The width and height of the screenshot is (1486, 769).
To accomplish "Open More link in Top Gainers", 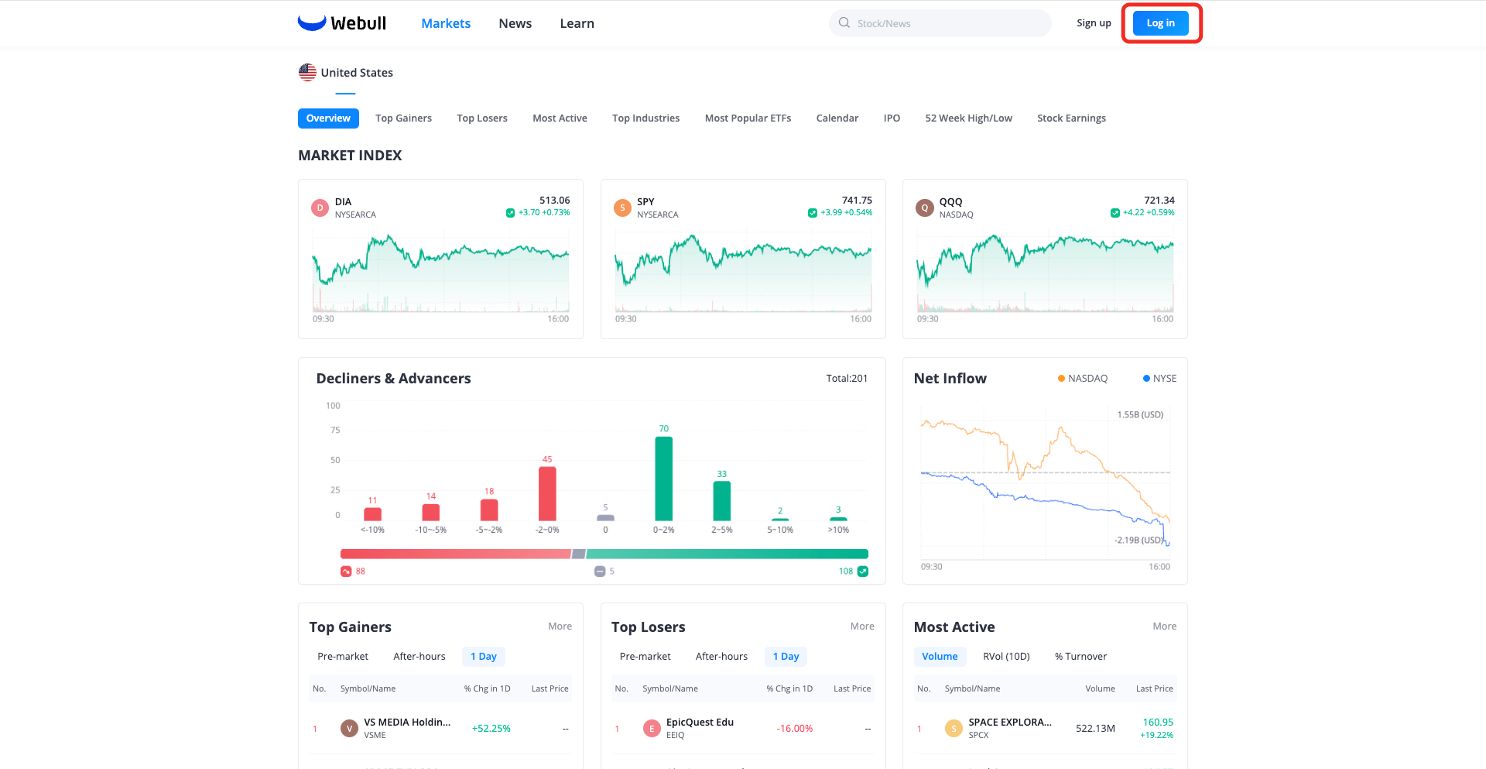I will click(x=560, y=627).
